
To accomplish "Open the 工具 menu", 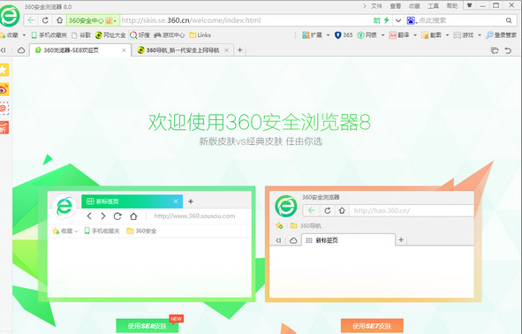I will click(x=433, y=6).
